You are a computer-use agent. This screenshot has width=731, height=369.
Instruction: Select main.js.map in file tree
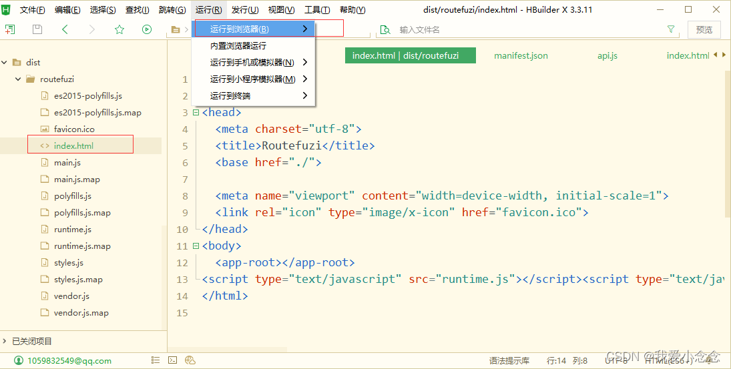point(77,179)
